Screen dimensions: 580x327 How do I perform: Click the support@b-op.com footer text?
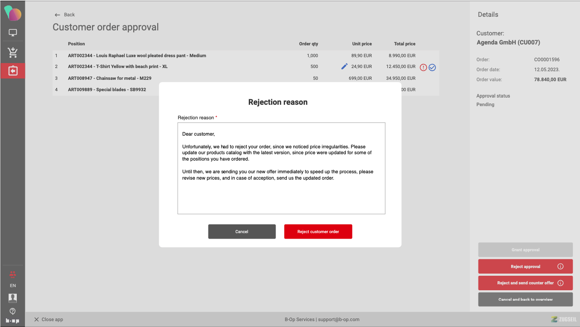pos(338,319)
